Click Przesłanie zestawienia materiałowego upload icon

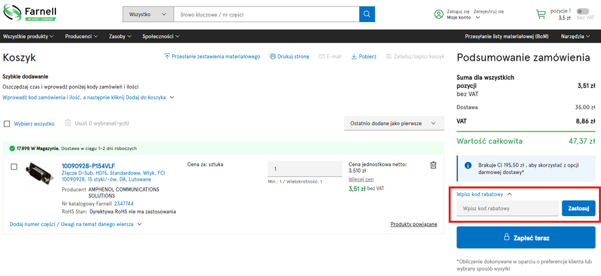click(167, 57)
